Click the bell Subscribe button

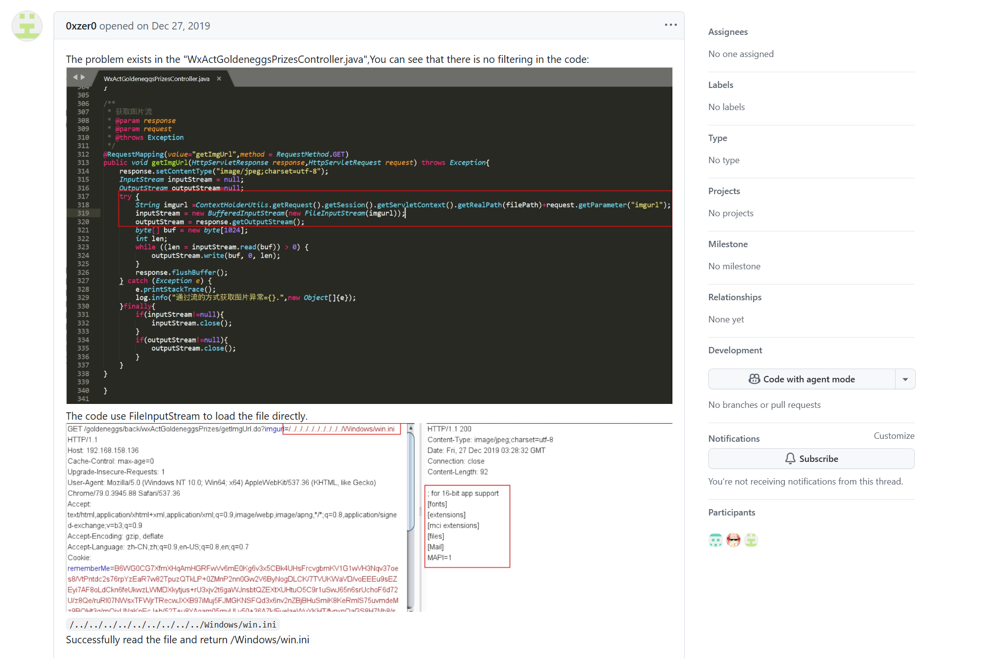tap(811, 458)
